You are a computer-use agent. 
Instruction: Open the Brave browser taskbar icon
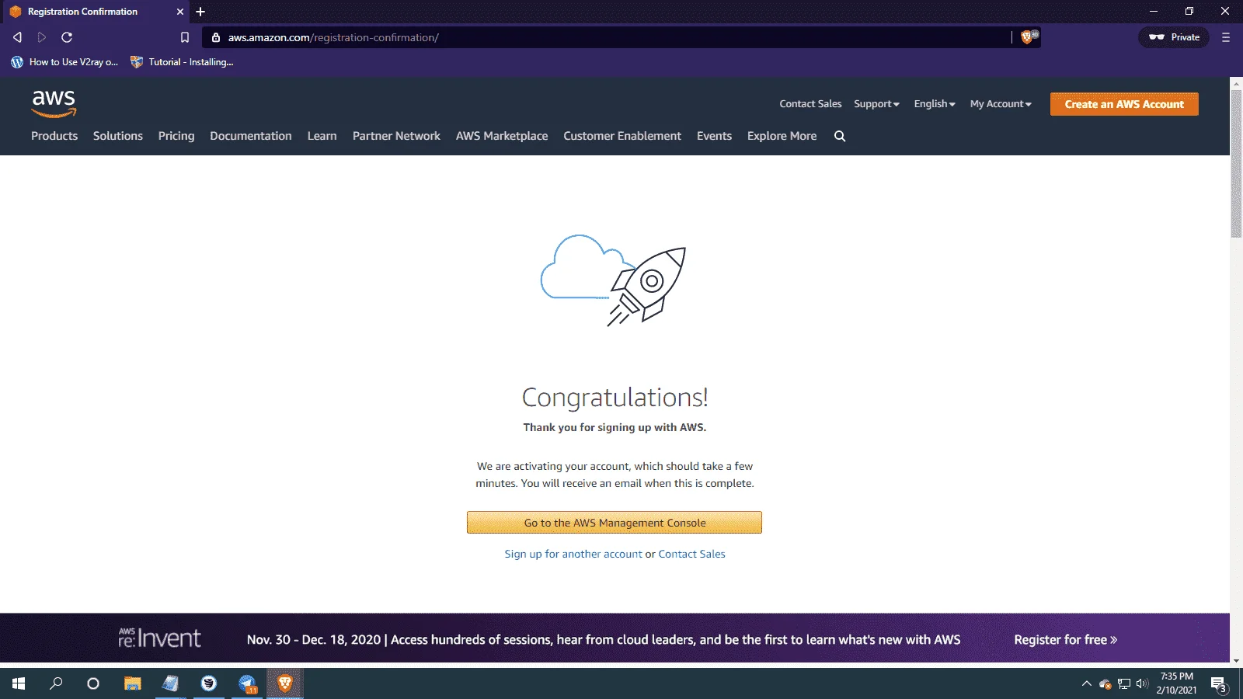click(285, 683)
